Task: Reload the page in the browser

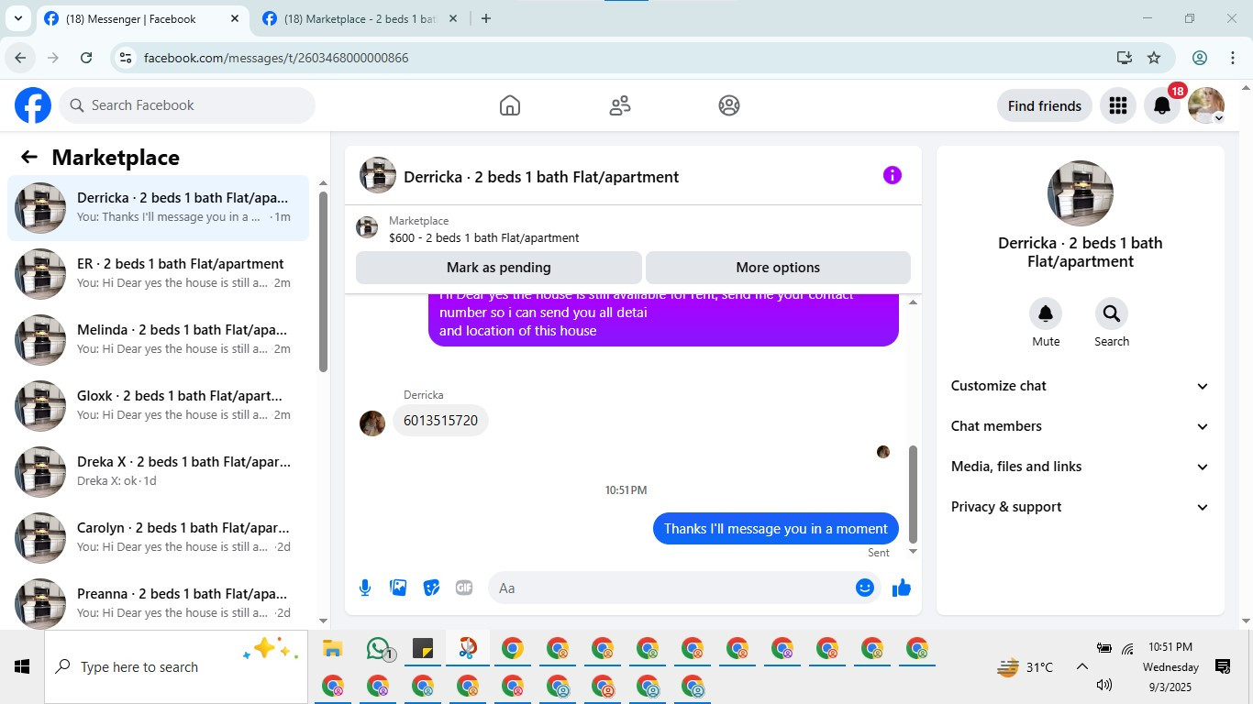Action: [86, 58]
